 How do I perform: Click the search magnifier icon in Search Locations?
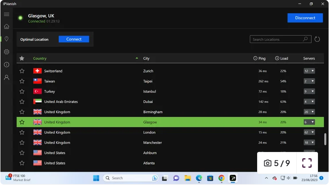305,39
